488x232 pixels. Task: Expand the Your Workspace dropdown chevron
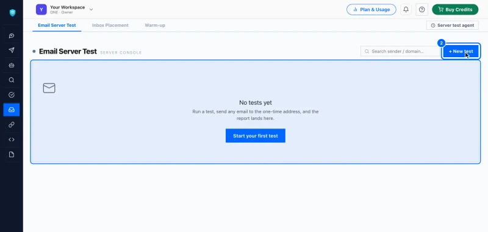(x=91, y=10)
